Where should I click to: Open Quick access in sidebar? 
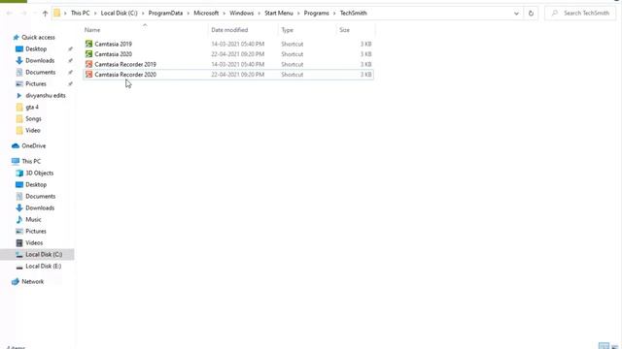(38, 37)
